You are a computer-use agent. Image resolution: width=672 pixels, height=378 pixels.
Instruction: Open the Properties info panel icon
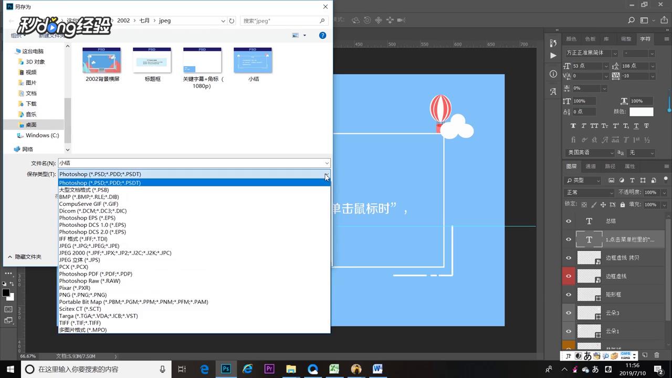[553, 74]
